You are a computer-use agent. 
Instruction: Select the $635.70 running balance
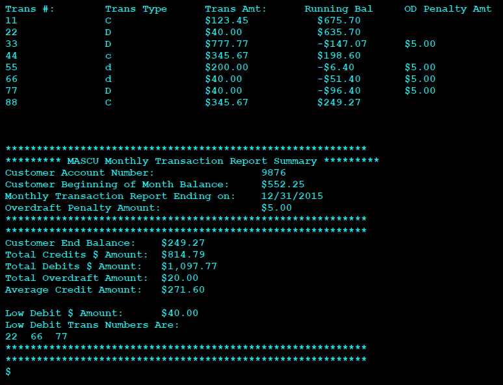tap(339, 33)
